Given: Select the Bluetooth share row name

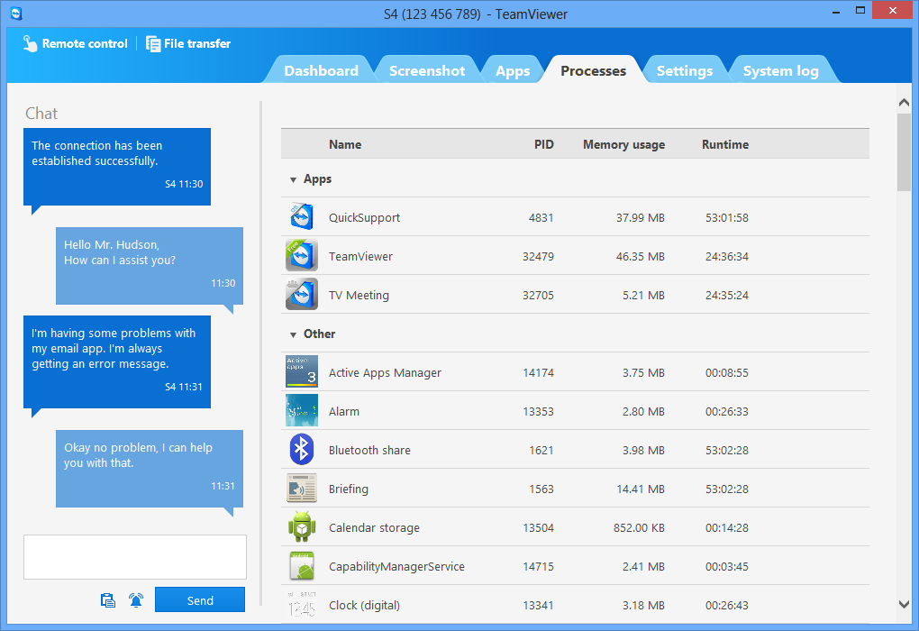Looking at the screenshot, I should coord(369,451).
